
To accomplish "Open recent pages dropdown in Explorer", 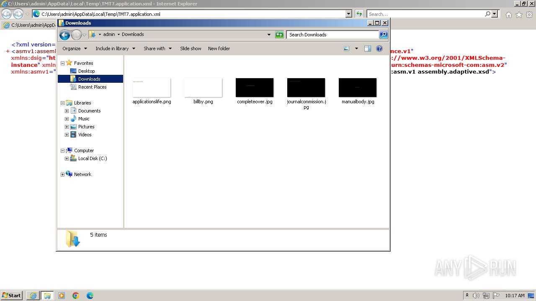I will pos(84,35).
